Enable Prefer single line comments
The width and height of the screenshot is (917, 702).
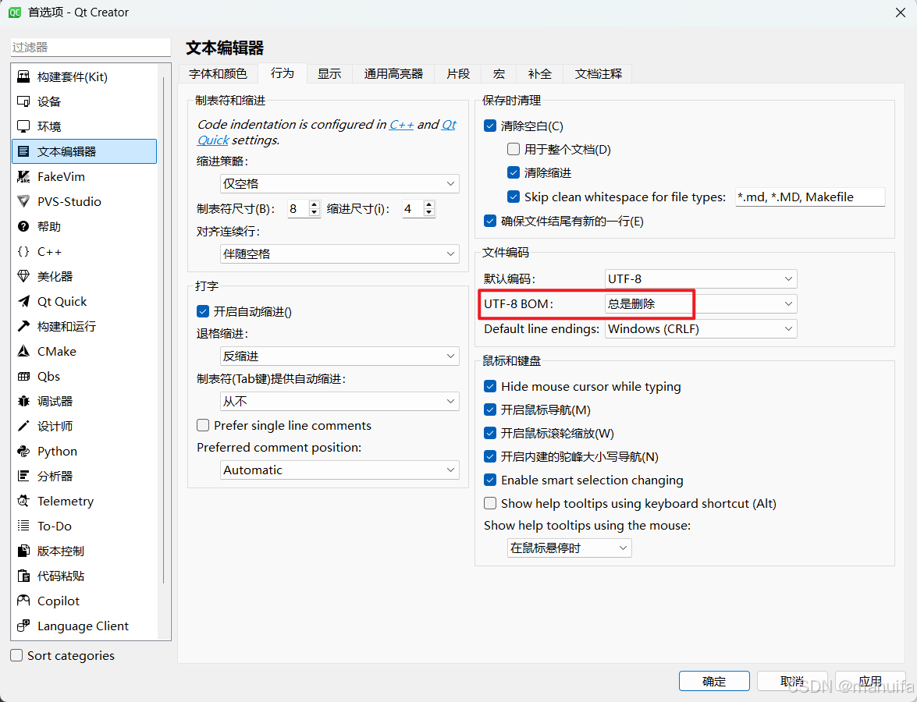(203, 425)
